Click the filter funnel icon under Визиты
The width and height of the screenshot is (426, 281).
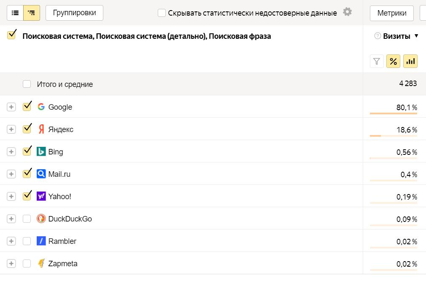coord(377,62)
